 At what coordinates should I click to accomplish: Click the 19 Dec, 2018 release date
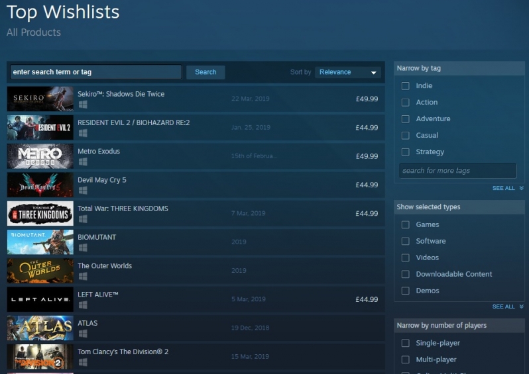pos(250,328)
